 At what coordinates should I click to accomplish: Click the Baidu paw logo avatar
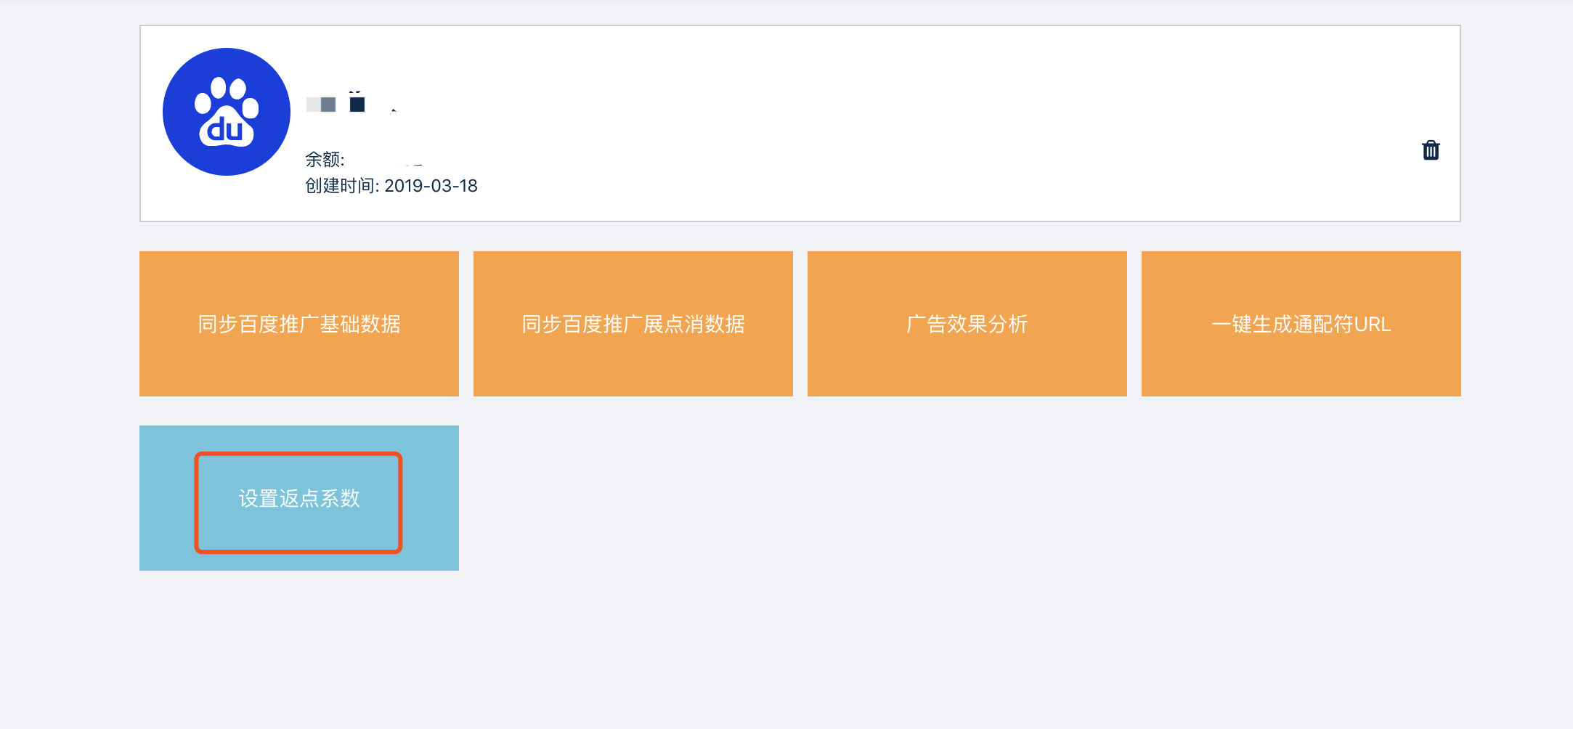pos(226,112)
